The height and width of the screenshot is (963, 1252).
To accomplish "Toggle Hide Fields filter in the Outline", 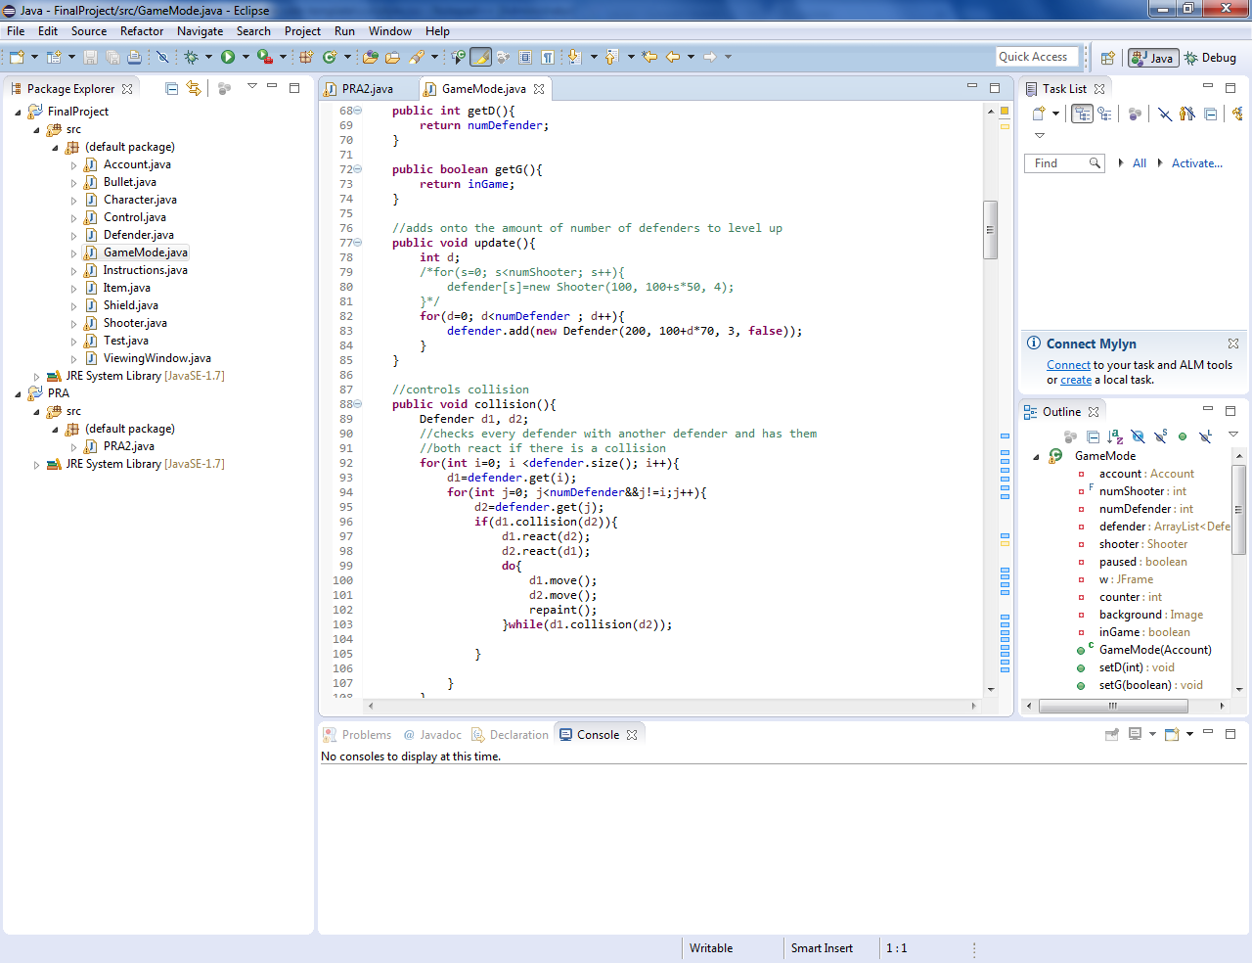I will 1138,436.
